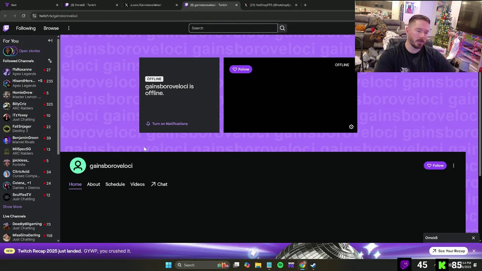Select Home channel tab
The height and width of the screenshot is (271, 482).
coord(75,184)
